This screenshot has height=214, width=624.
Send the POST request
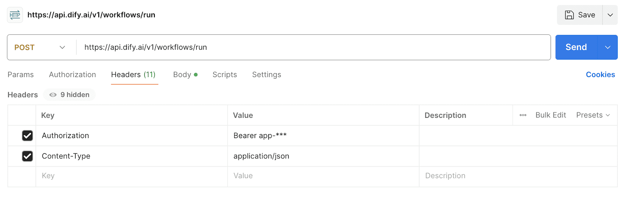pos(576,47)
